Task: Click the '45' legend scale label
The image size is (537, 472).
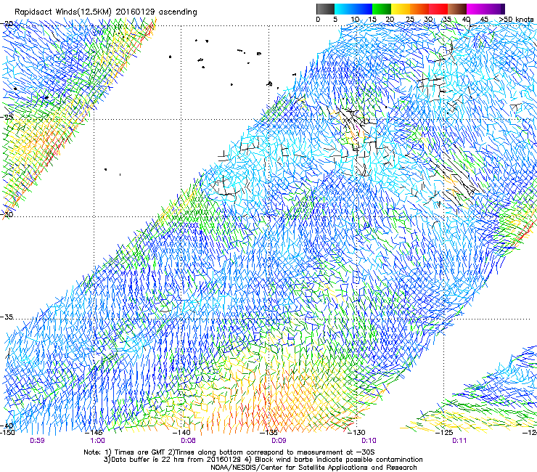Action: 484,20
